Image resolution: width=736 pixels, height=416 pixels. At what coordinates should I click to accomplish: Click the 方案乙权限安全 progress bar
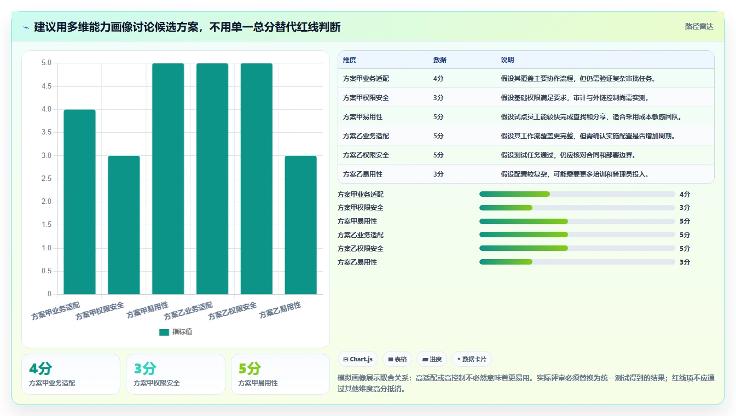pos(577,248)
